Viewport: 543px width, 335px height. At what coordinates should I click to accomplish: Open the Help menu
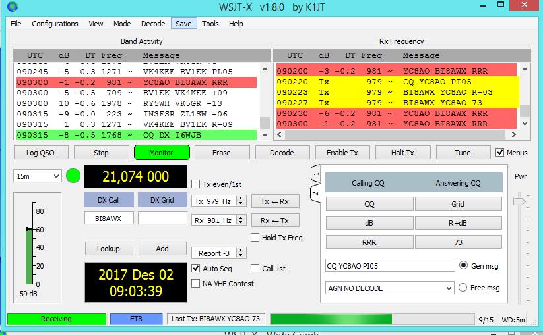point(236,24)
